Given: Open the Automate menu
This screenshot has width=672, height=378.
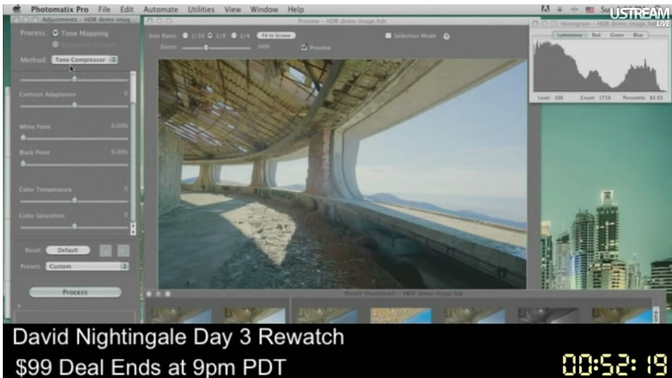Looking at the screenshot, I should tap(161, 9).
